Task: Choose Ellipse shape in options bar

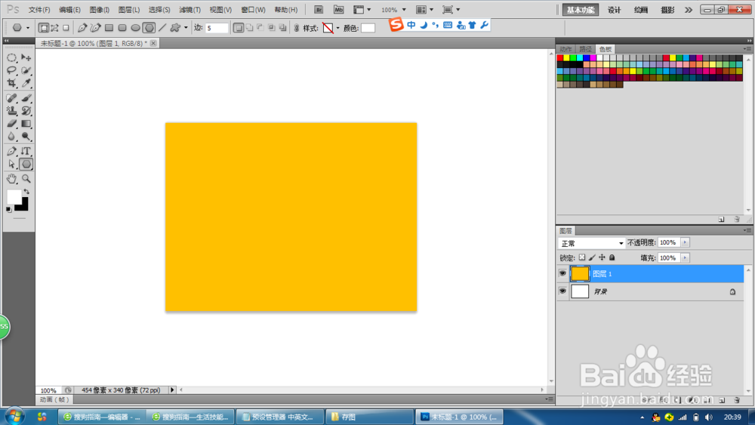Action: (x=136, y=28)
